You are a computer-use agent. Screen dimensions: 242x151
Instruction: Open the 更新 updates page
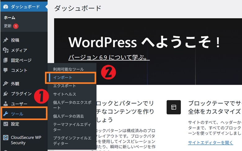coord(8,26)
